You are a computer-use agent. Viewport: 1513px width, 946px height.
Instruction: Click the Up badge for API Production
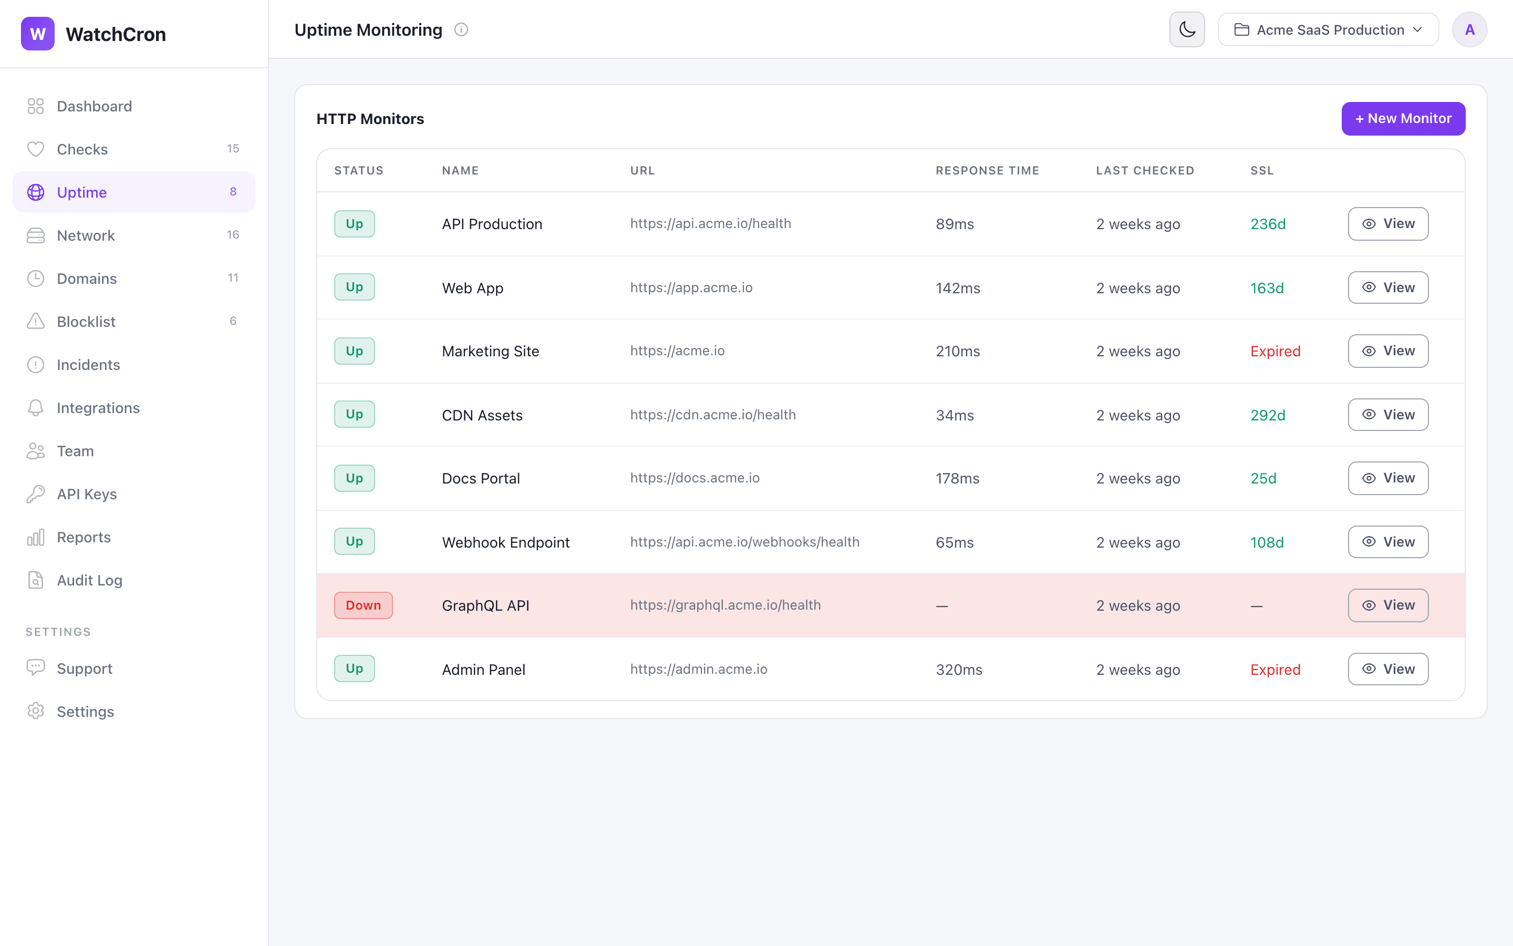click(355, 224)
